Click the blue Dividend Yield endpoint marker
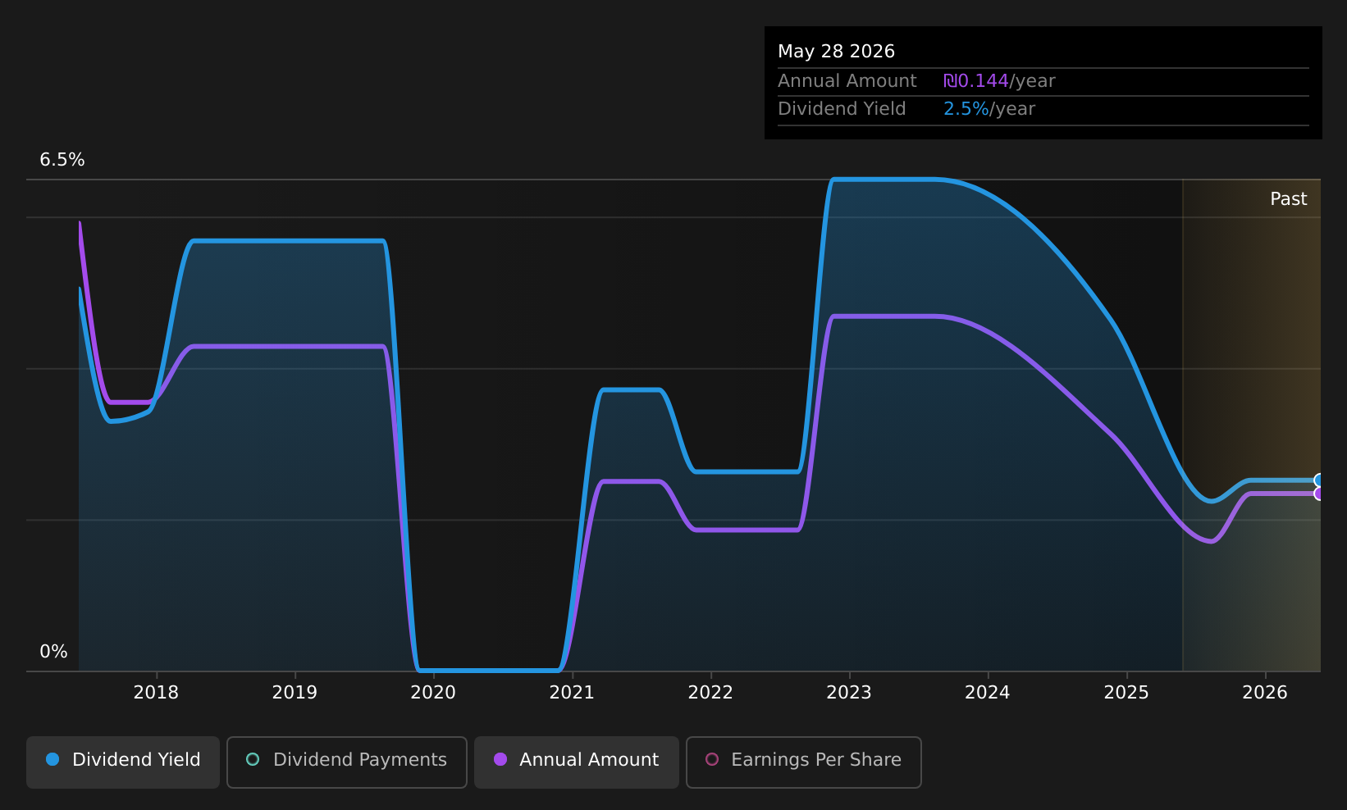The width and height of the screenshot is (1347, 810). [1319, 480]
